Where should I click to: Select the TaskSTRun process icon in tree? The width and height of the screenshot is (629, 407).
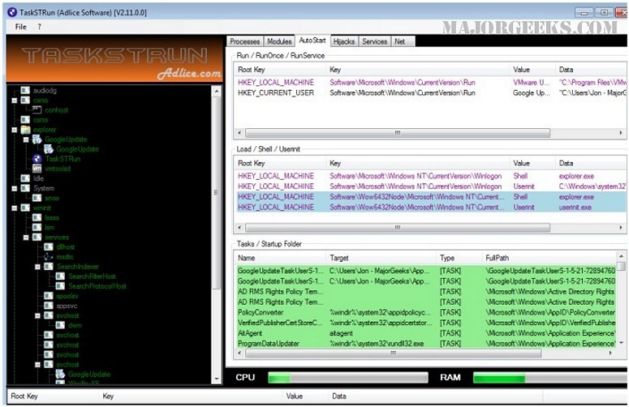pos(37,159)
